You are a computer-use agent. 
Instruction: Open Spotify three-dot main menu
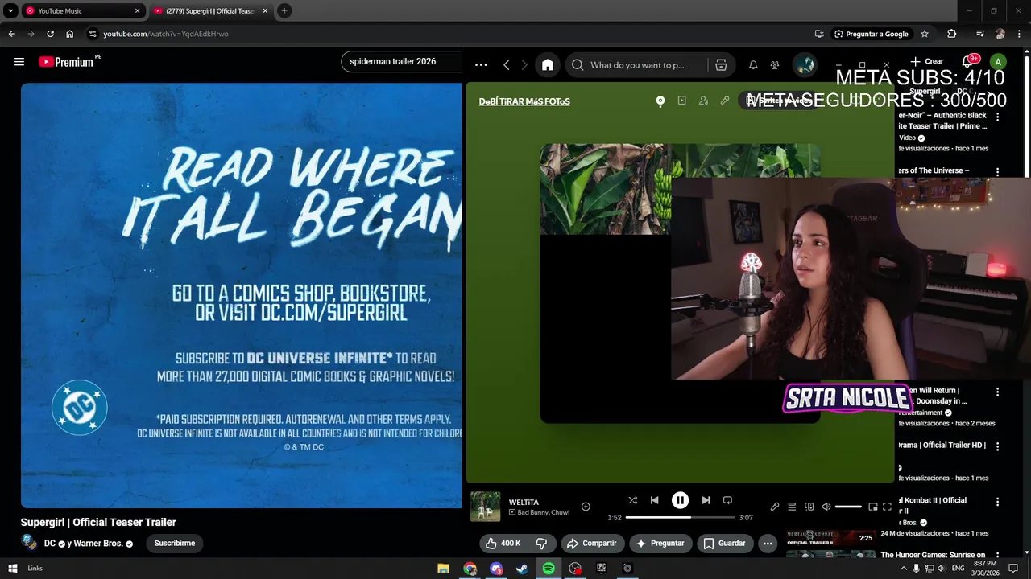tap(481, 65)
